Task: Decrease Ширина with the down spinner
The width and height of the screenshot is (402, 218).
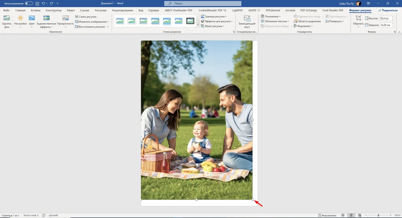Action: pyautogui.click(x=394, y=26)
